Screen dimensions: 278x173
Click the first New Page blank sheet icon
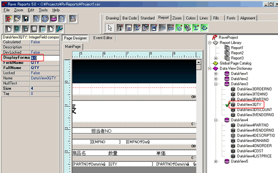click(x=9, y=29)
